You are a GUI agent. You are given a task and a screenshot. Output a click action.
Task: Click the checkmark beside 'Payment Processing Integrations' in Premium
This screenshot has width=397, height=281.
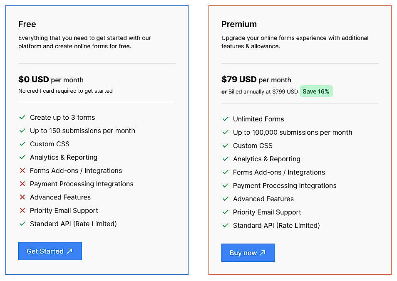226,186
